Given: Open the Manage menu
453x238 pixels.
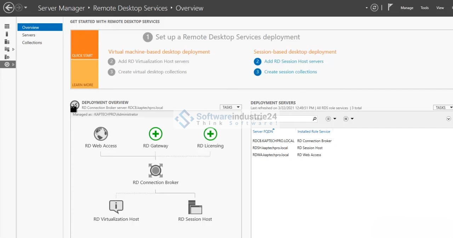Looking at the screenshot, I should pyautogui.click(x=407, y=8).
